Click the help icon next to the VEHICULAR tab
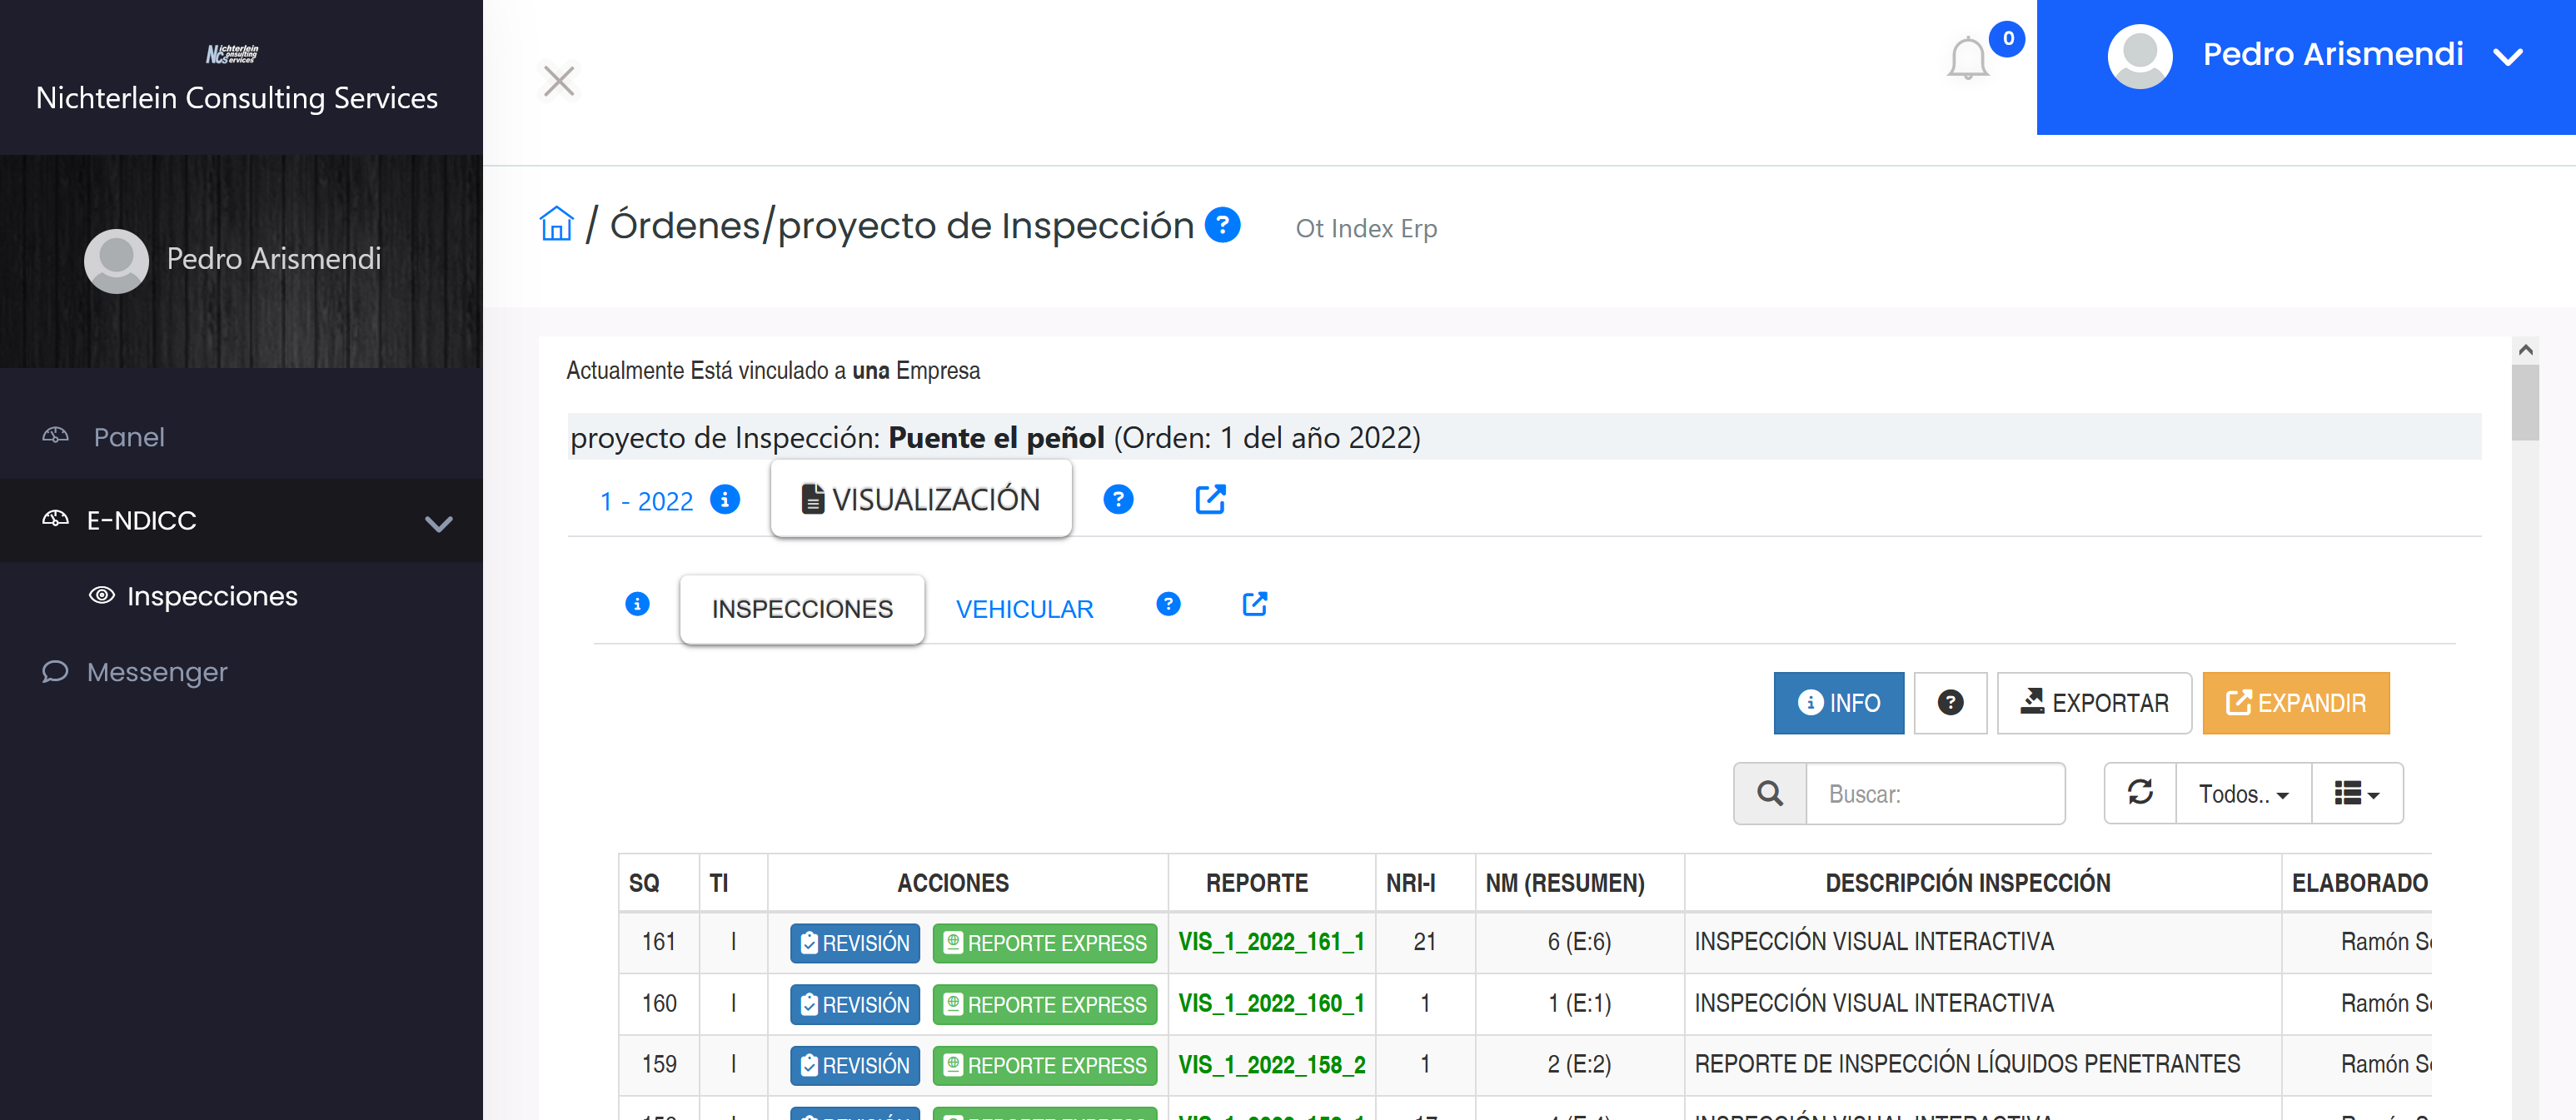 click(1168, 604)
